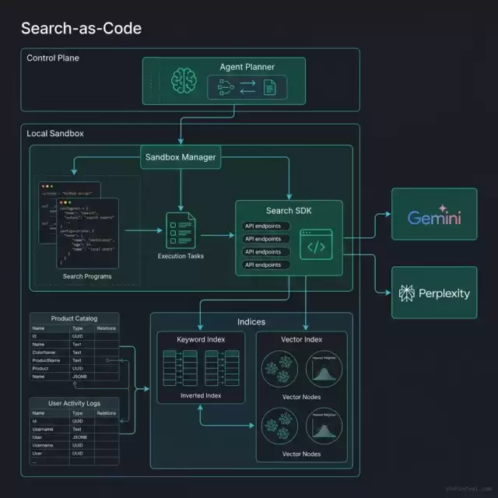Click the lower vector cluster circle icon

coord(279,426)
